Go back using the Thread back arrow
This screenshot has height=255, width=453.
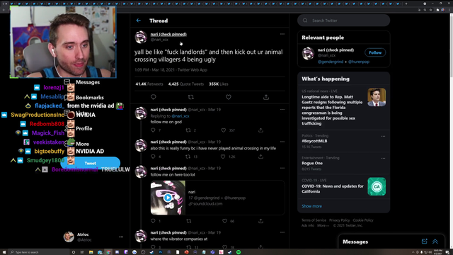click(x=139, y=21)
